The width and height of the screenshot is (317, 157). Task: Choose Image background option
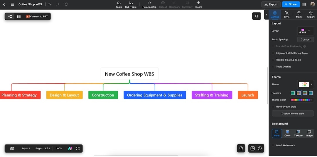point(309,133)
